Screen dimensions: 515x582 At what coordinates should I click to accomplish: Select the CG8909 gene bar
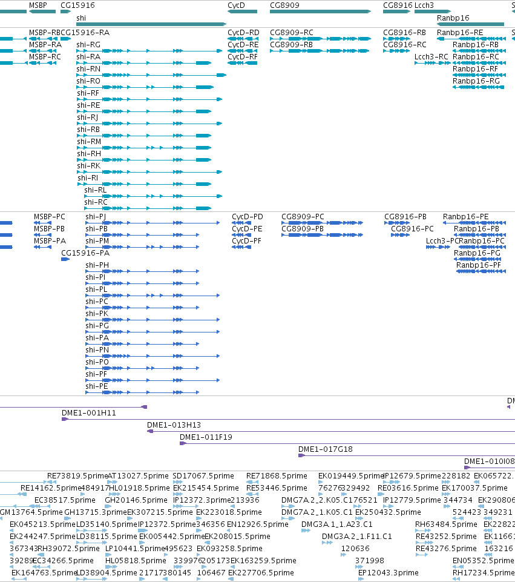pyautogui.click(x=320, y=12)
